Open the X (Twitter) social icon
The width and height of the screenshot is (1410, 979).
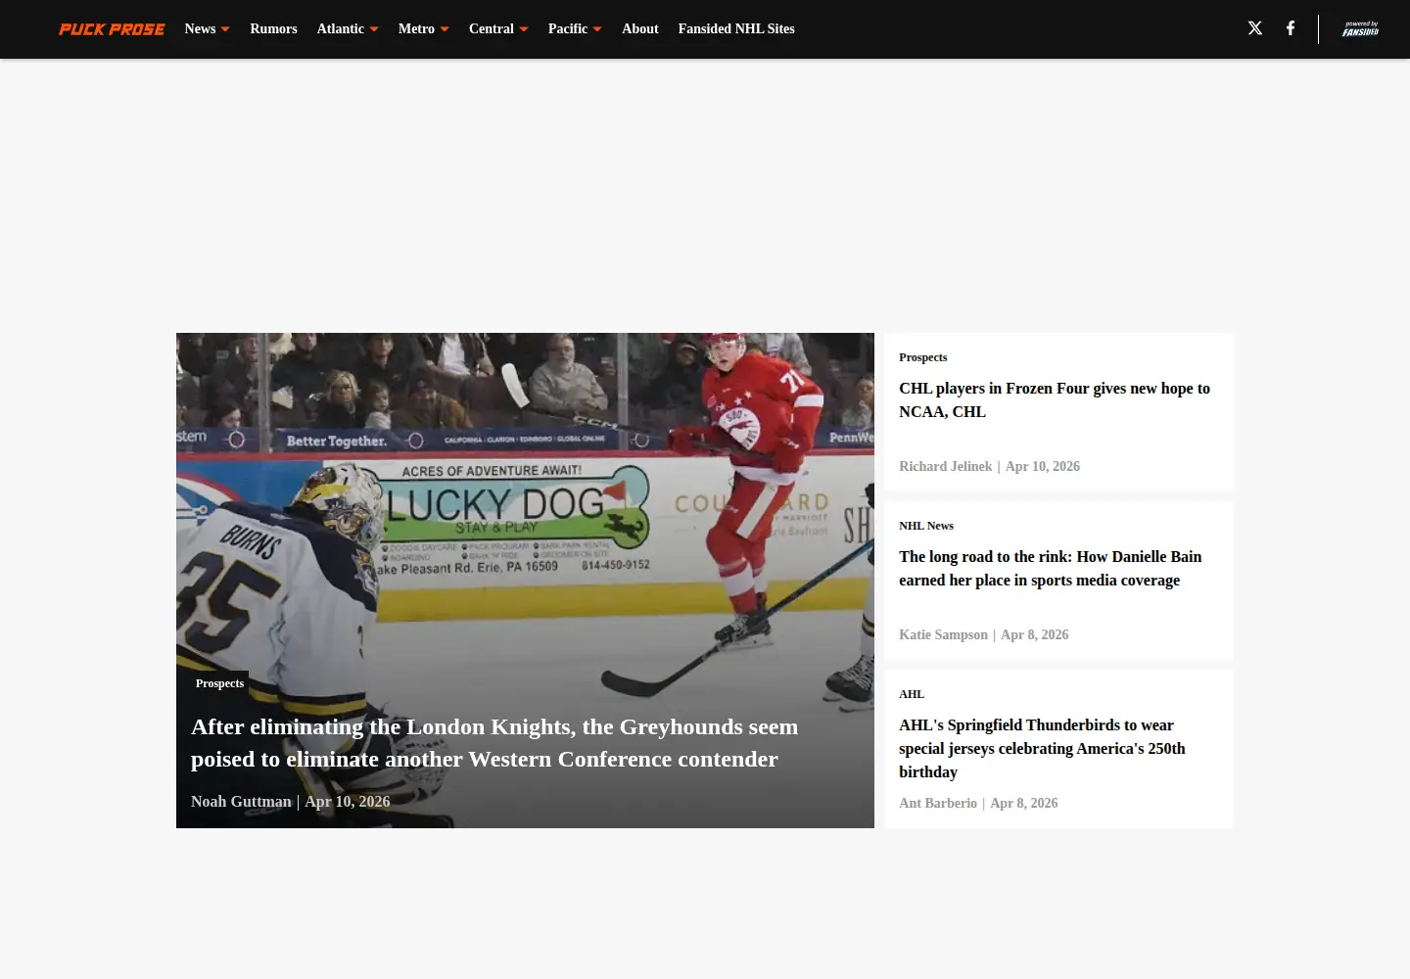[x=1255, y=28]
